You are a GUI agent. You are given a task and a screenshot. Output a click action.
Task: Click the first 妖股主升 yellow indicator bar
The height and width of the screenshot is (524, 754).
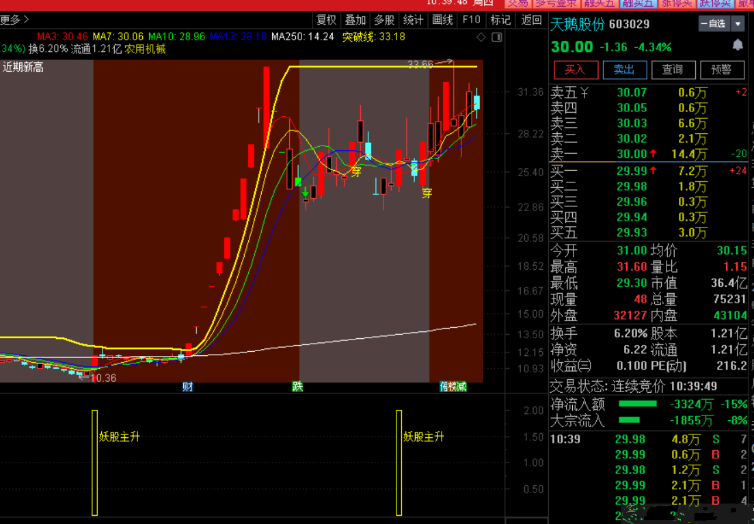(95, 463)
